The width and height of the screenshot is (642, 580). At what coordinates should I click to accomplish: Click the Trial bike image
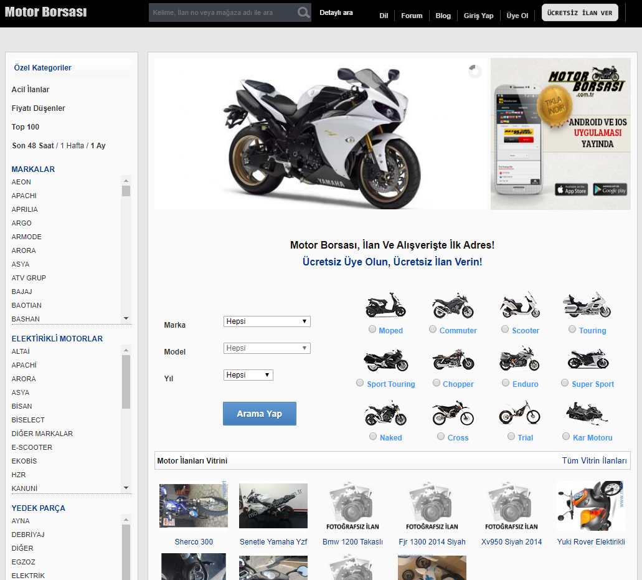(x=519, y=412)
